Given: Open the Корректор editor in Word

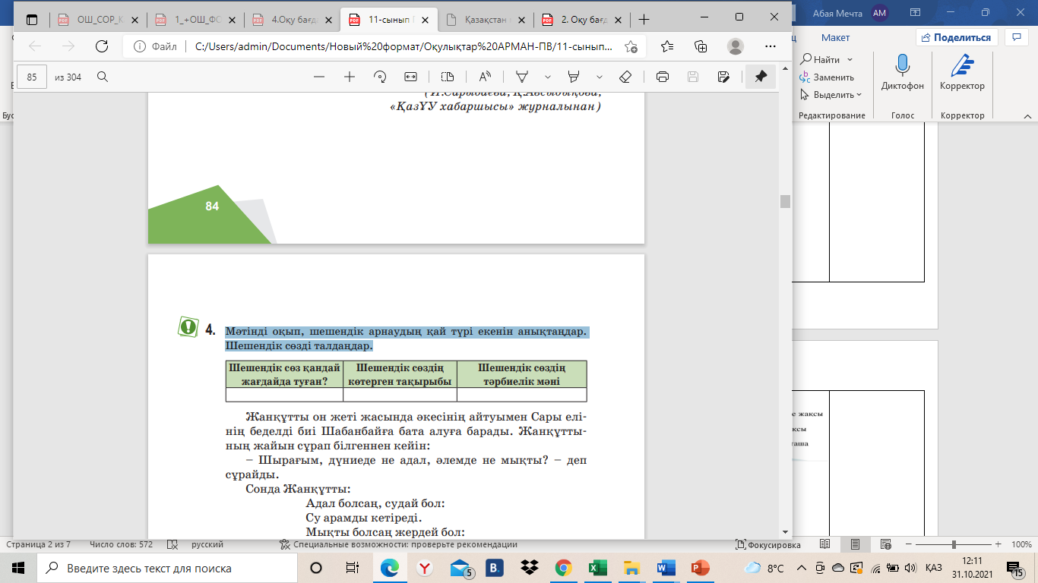Looking at the screenshot, I should [x=962, y=74].
